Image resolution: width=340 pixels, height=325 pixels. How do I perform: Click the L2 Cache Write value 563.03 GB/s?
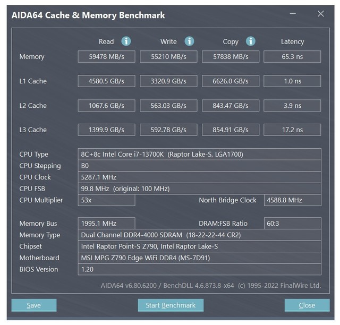[x=168, y=106]
